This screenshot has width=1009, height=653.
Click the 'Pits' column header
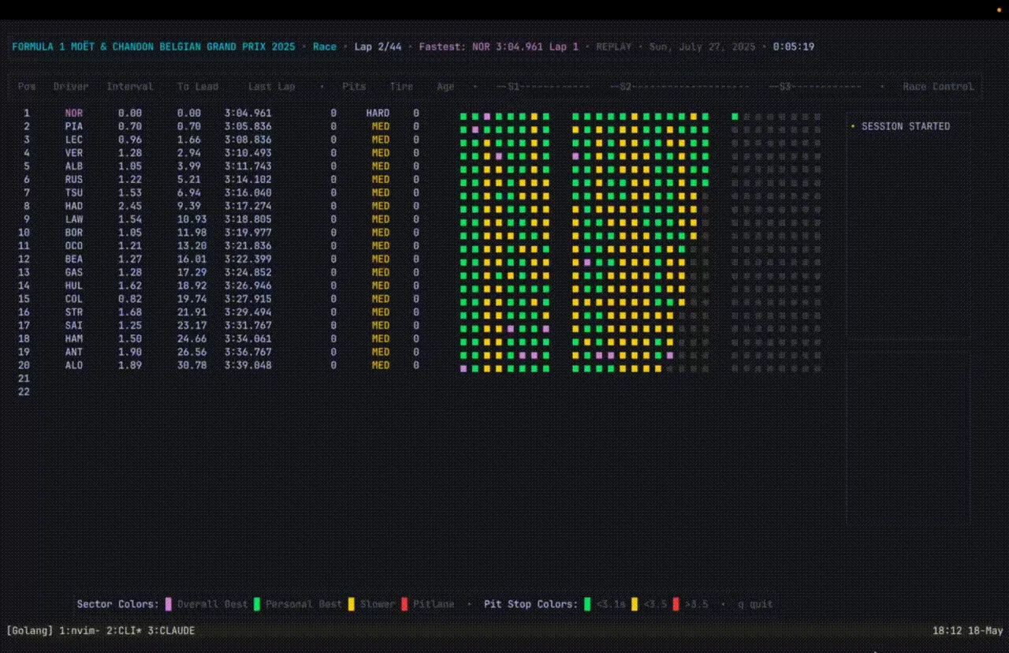(x=354, y=87)
